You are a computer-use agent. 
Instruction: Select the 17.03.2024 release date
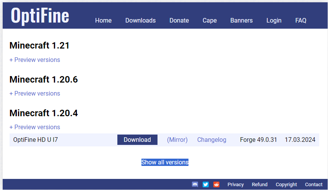tap(300, 140)
